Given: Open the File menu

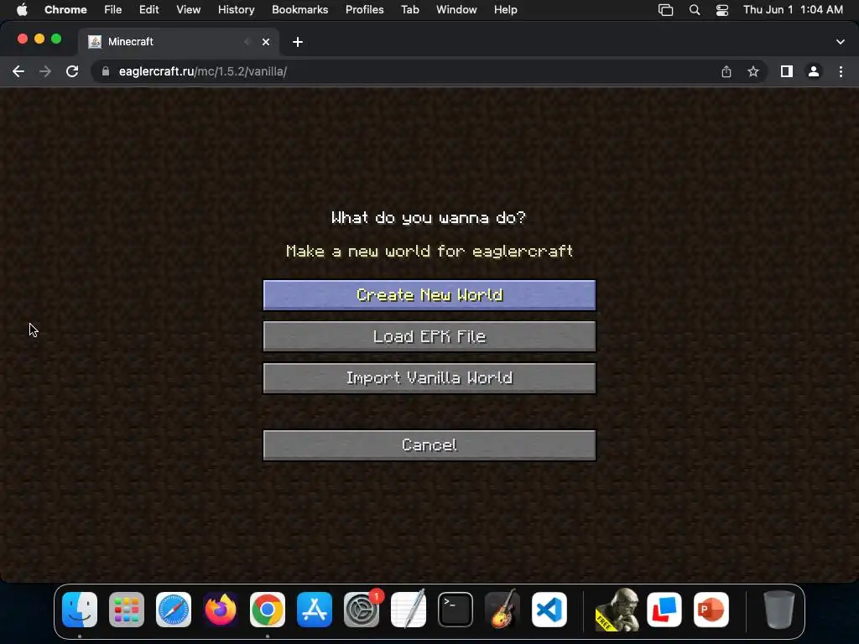Looking at the screenshot, I should [x=113, y=10].
